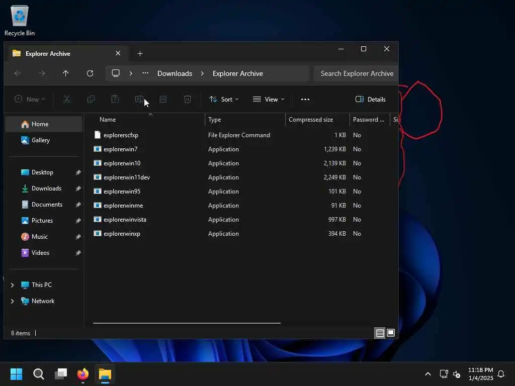Click the pin next to Music
The image size is (515, 386).
click(x=78, y=237)
